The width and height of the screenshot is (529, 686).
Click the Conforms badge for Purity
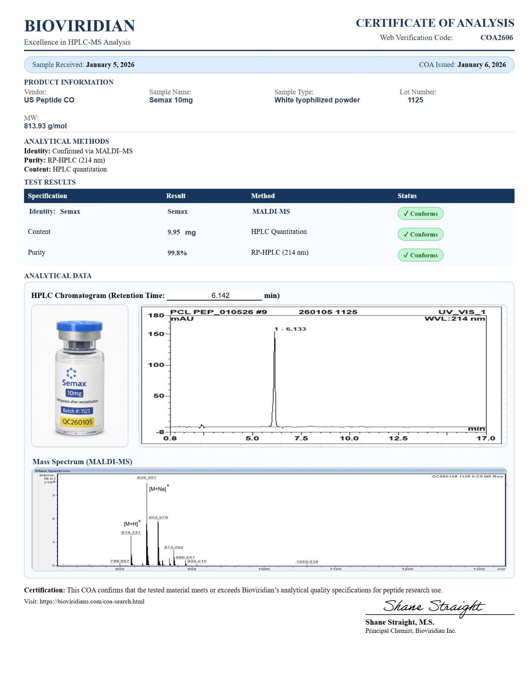(x=420, y=255)
